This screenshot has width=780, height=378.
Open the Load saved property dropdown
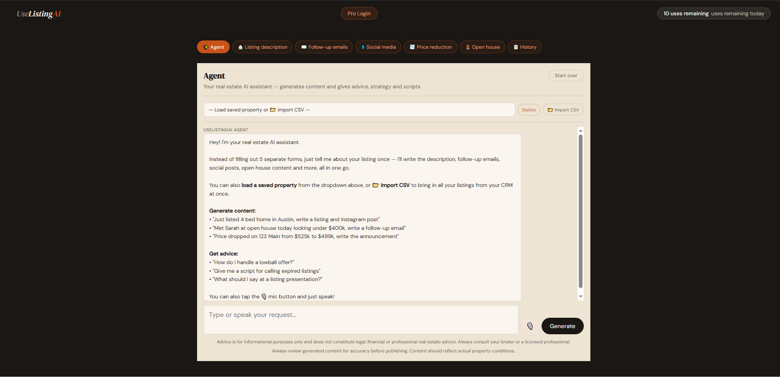click(x=359, y=110)
